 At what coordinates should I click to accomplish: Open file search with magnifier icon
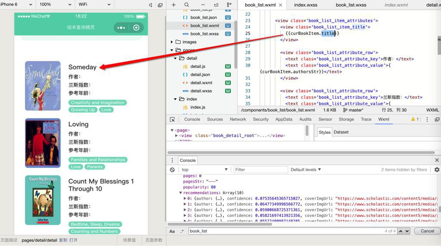[186, 5]
